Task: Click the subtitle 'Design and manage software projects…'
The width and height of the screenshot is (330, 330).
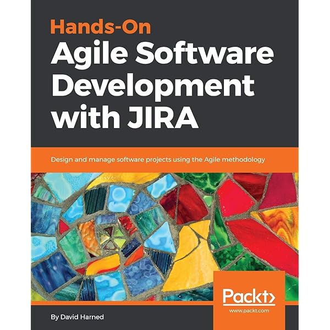Action: click(x=158, y=159)
